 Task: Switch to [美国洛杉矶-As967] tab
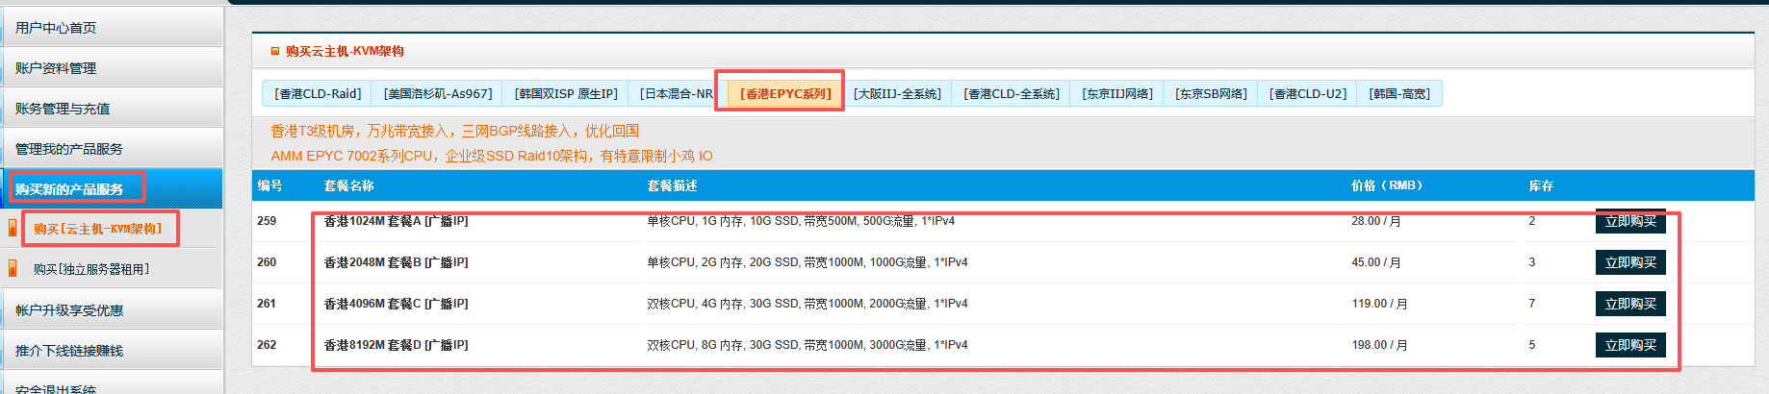pos(438,93)
